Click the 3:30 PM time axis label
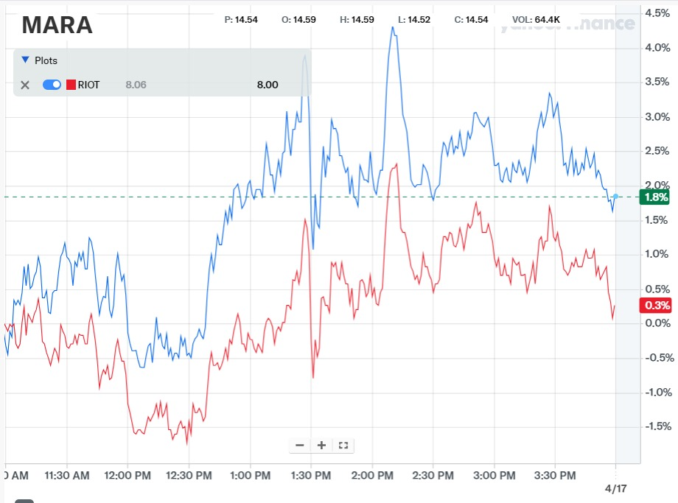Image resolution: width=678 pixels, height=503 pixels. coord(555,475)
